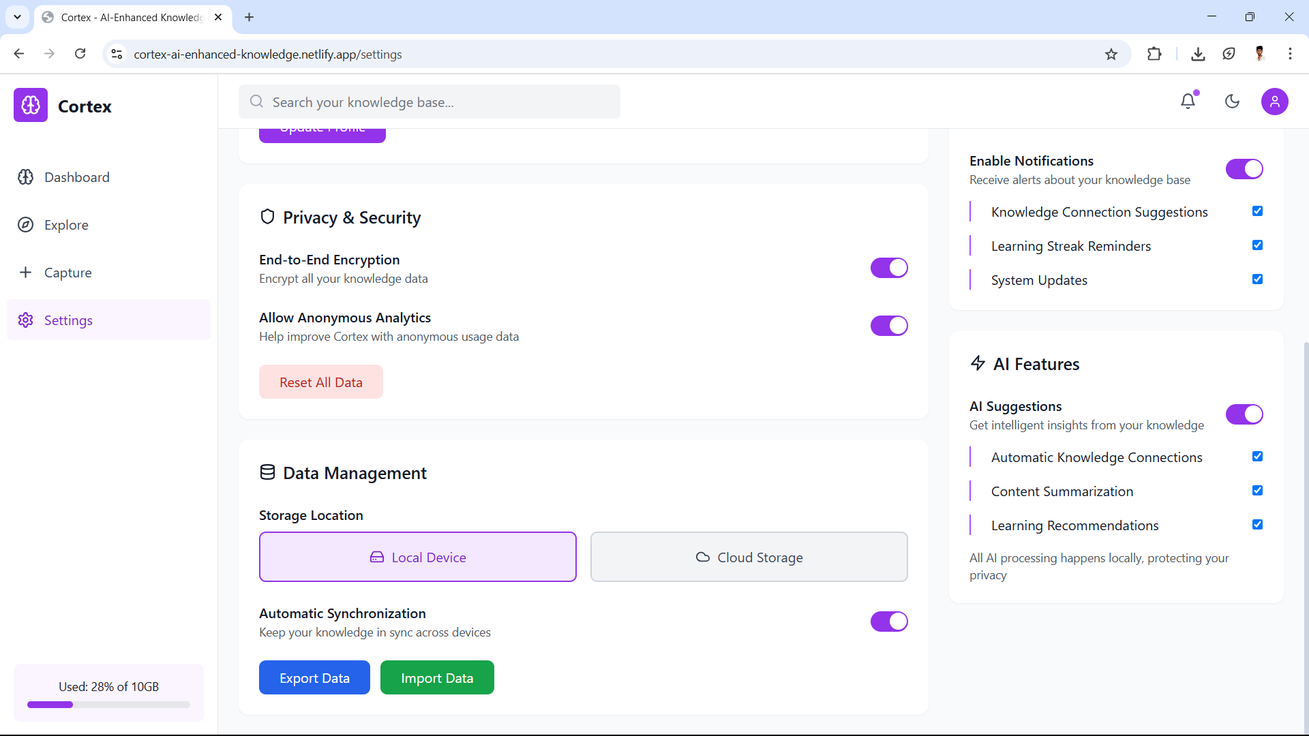1309x736 pixels.
Task: Focus the knowledge base search field
Action: coord(430,102)
